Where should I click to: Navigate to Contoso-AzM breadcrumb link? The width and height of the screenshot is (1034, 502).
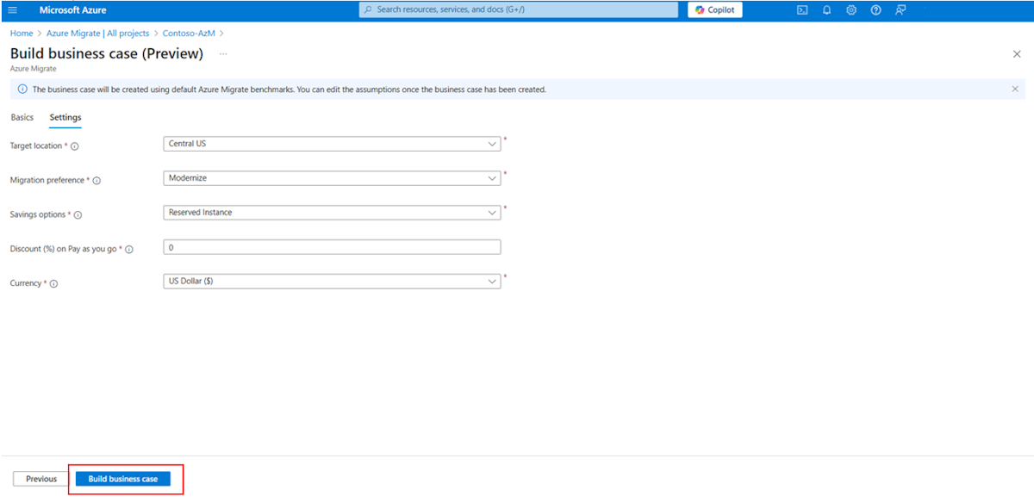(188, 33)
